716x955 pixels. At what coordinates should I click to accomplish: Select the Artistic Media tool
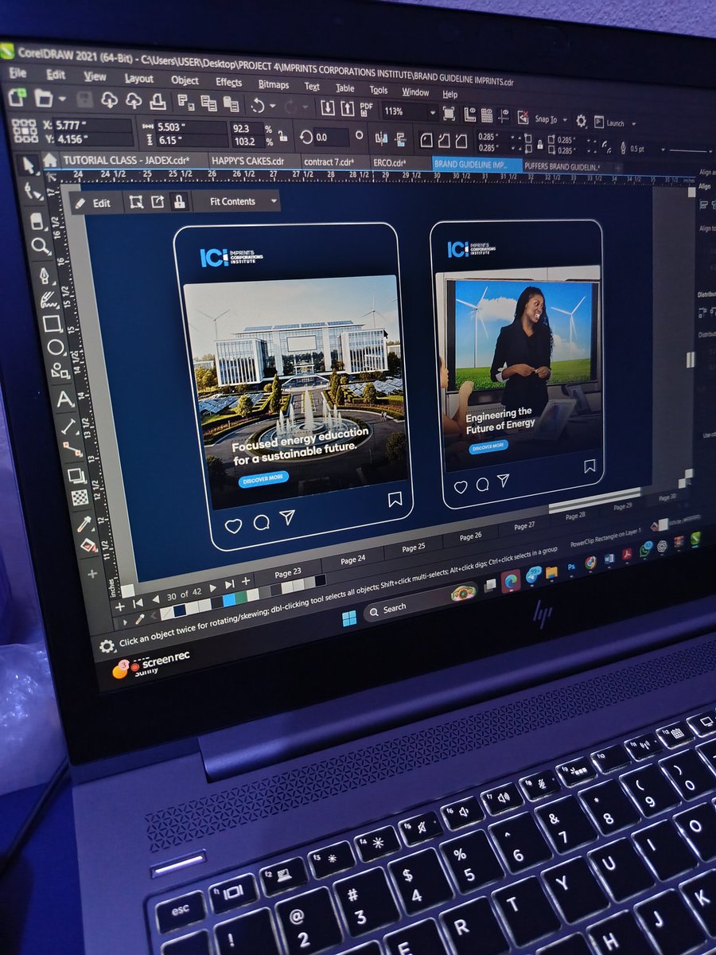pyautogui.click(x=49, y=299)
